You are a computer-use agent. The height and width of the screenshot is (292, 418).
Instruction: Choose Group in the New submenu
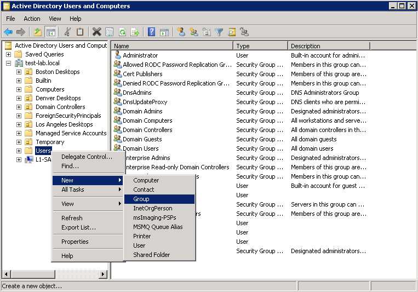click(141, 199)
